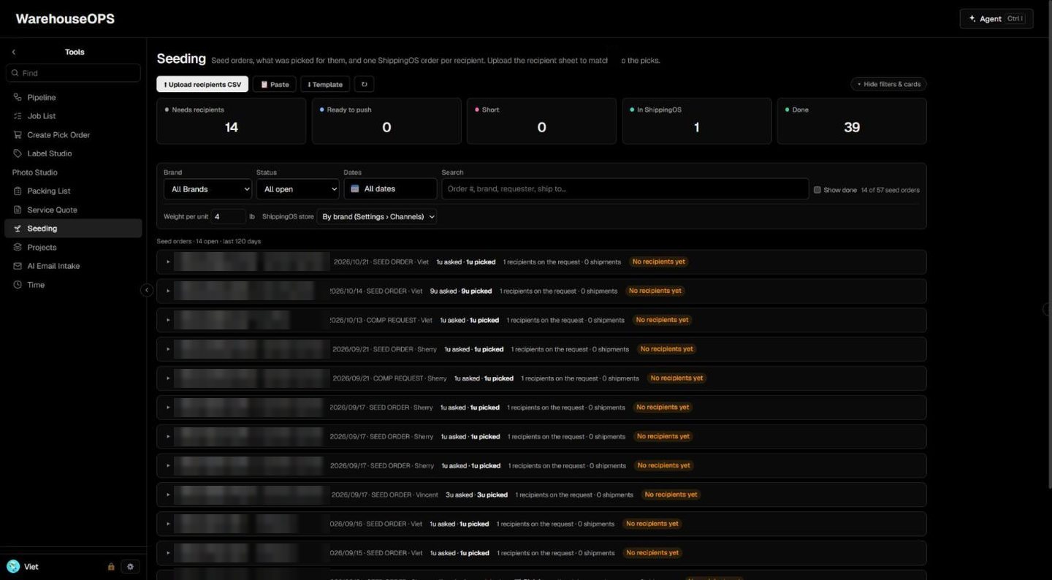Screen dimensions: 1052x580
Task: Click the Short status card
Action: coord(541,121)
